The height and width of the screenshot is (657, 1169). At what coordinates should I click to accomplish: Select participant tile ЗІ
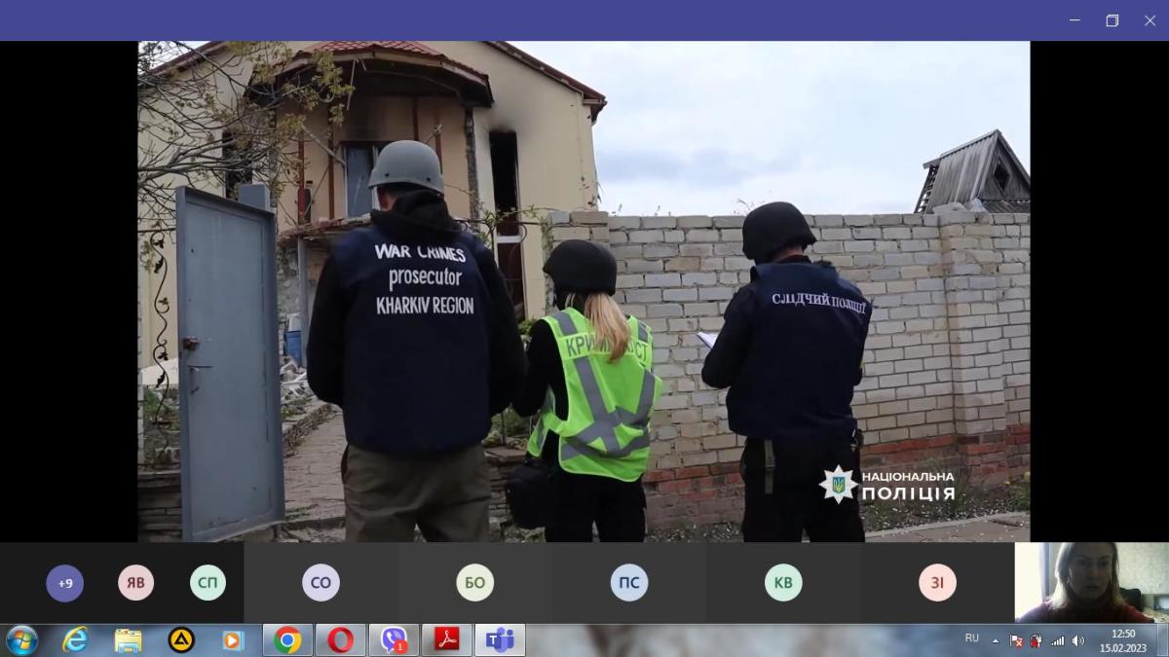tap(937, 583)
